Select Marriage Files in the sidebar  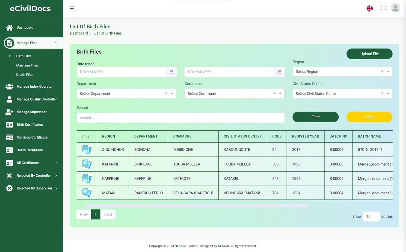[x=27, y=65]
